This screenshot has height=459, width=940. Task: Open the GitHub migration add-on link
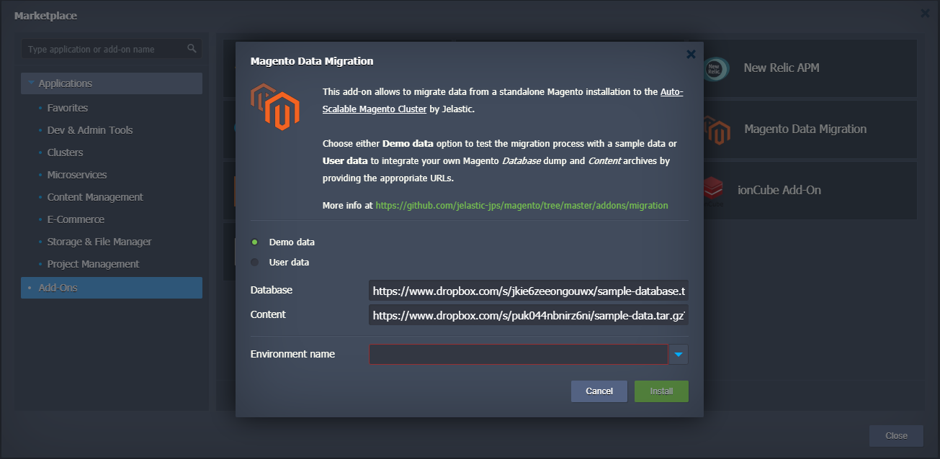tap(522, 206)
